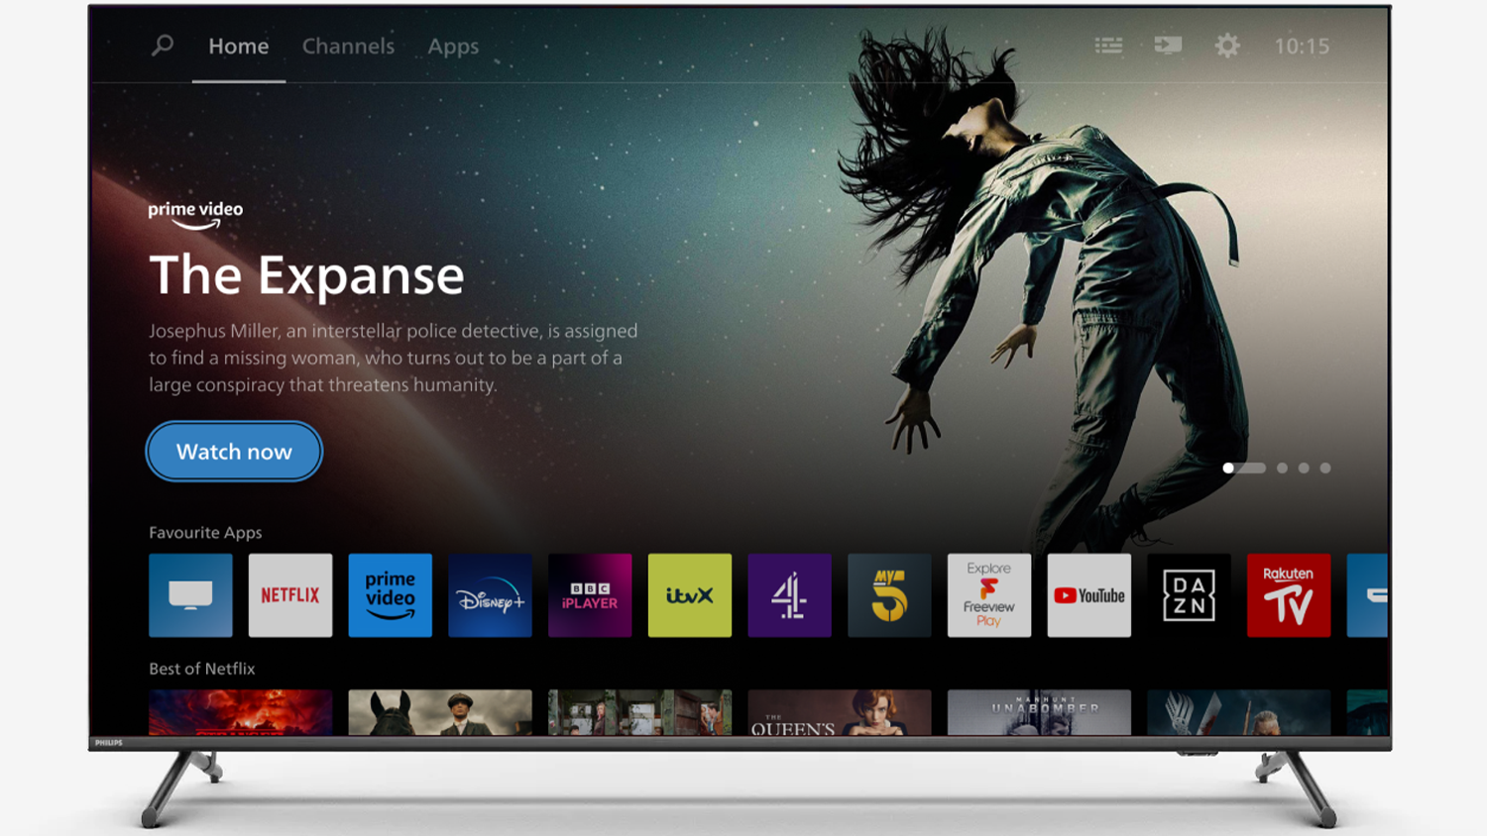Open the TV guide list icon

click(1108, 46)
